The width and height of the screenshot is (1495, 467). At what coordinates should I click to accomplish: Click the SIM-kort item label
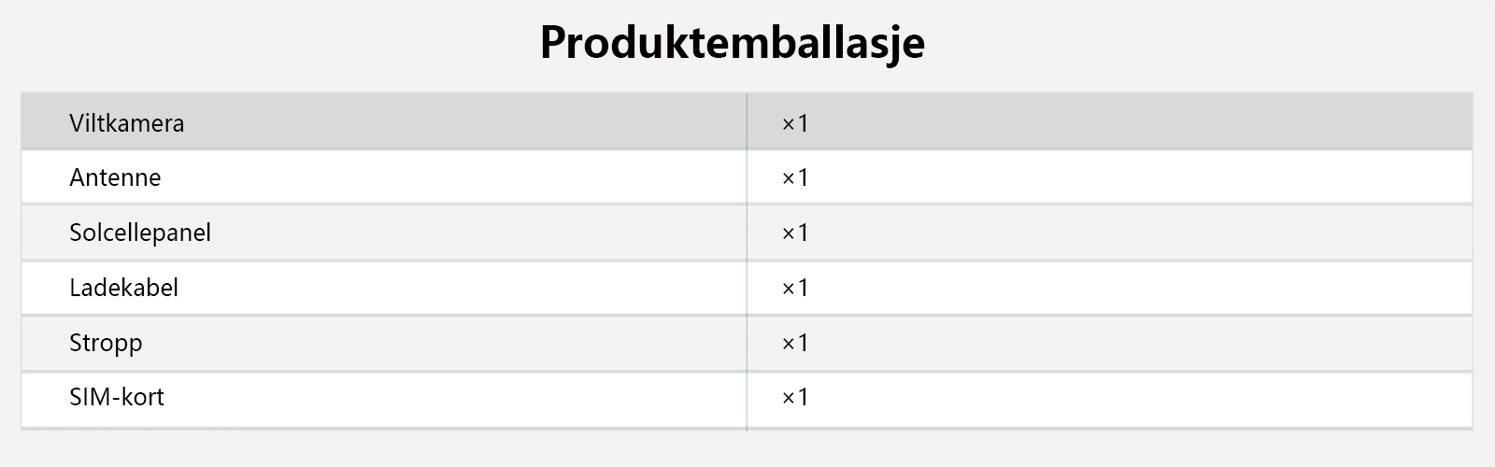(117, 397)
